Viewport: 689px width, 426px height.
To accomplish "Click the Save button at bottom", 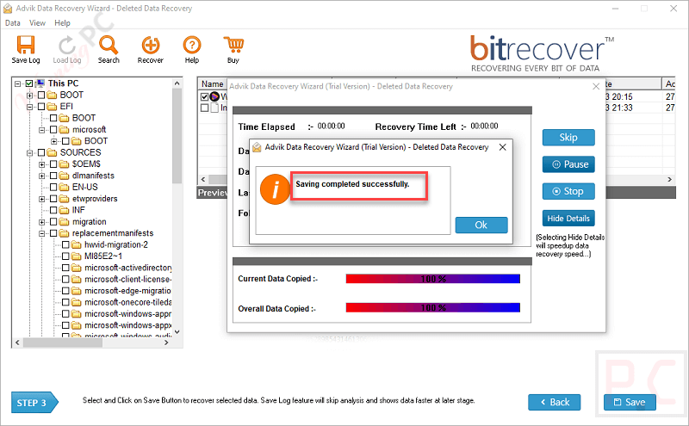I will pos(630,402).
